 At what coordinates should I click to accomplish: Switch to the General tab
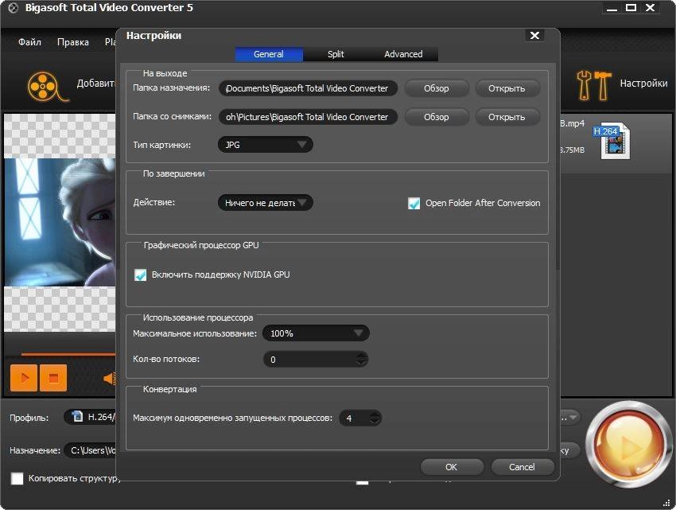[269, 54]
